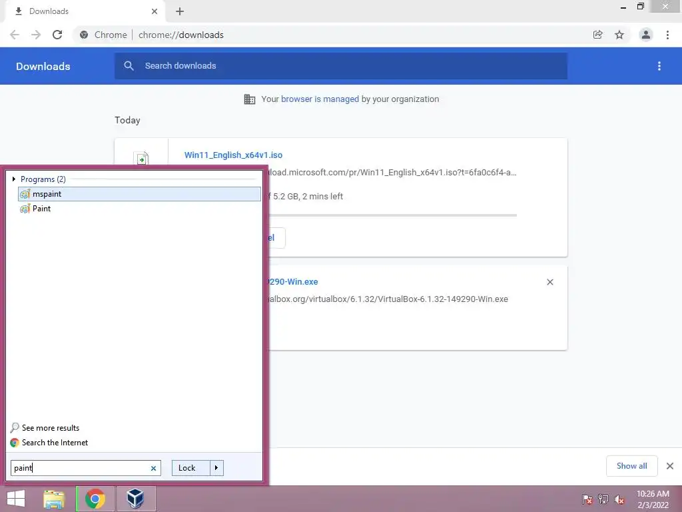Click Search the Internet option

coord(49,443)
